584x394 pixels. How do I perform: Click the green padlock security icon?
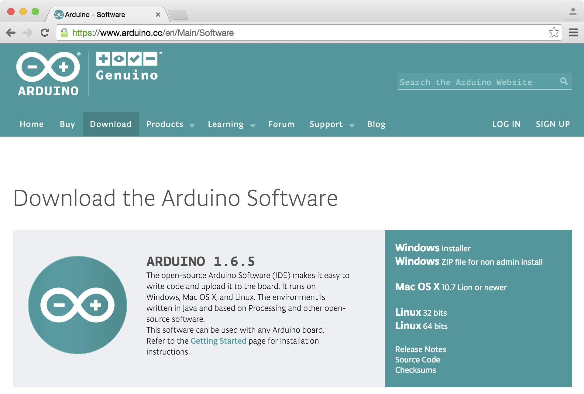point(64,33)
